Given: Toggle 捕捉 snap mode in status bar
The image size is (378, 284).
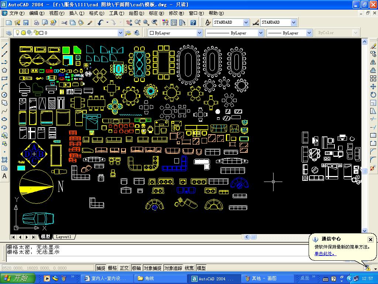Looking at the screenshot, I should click(x=101, y=268).
